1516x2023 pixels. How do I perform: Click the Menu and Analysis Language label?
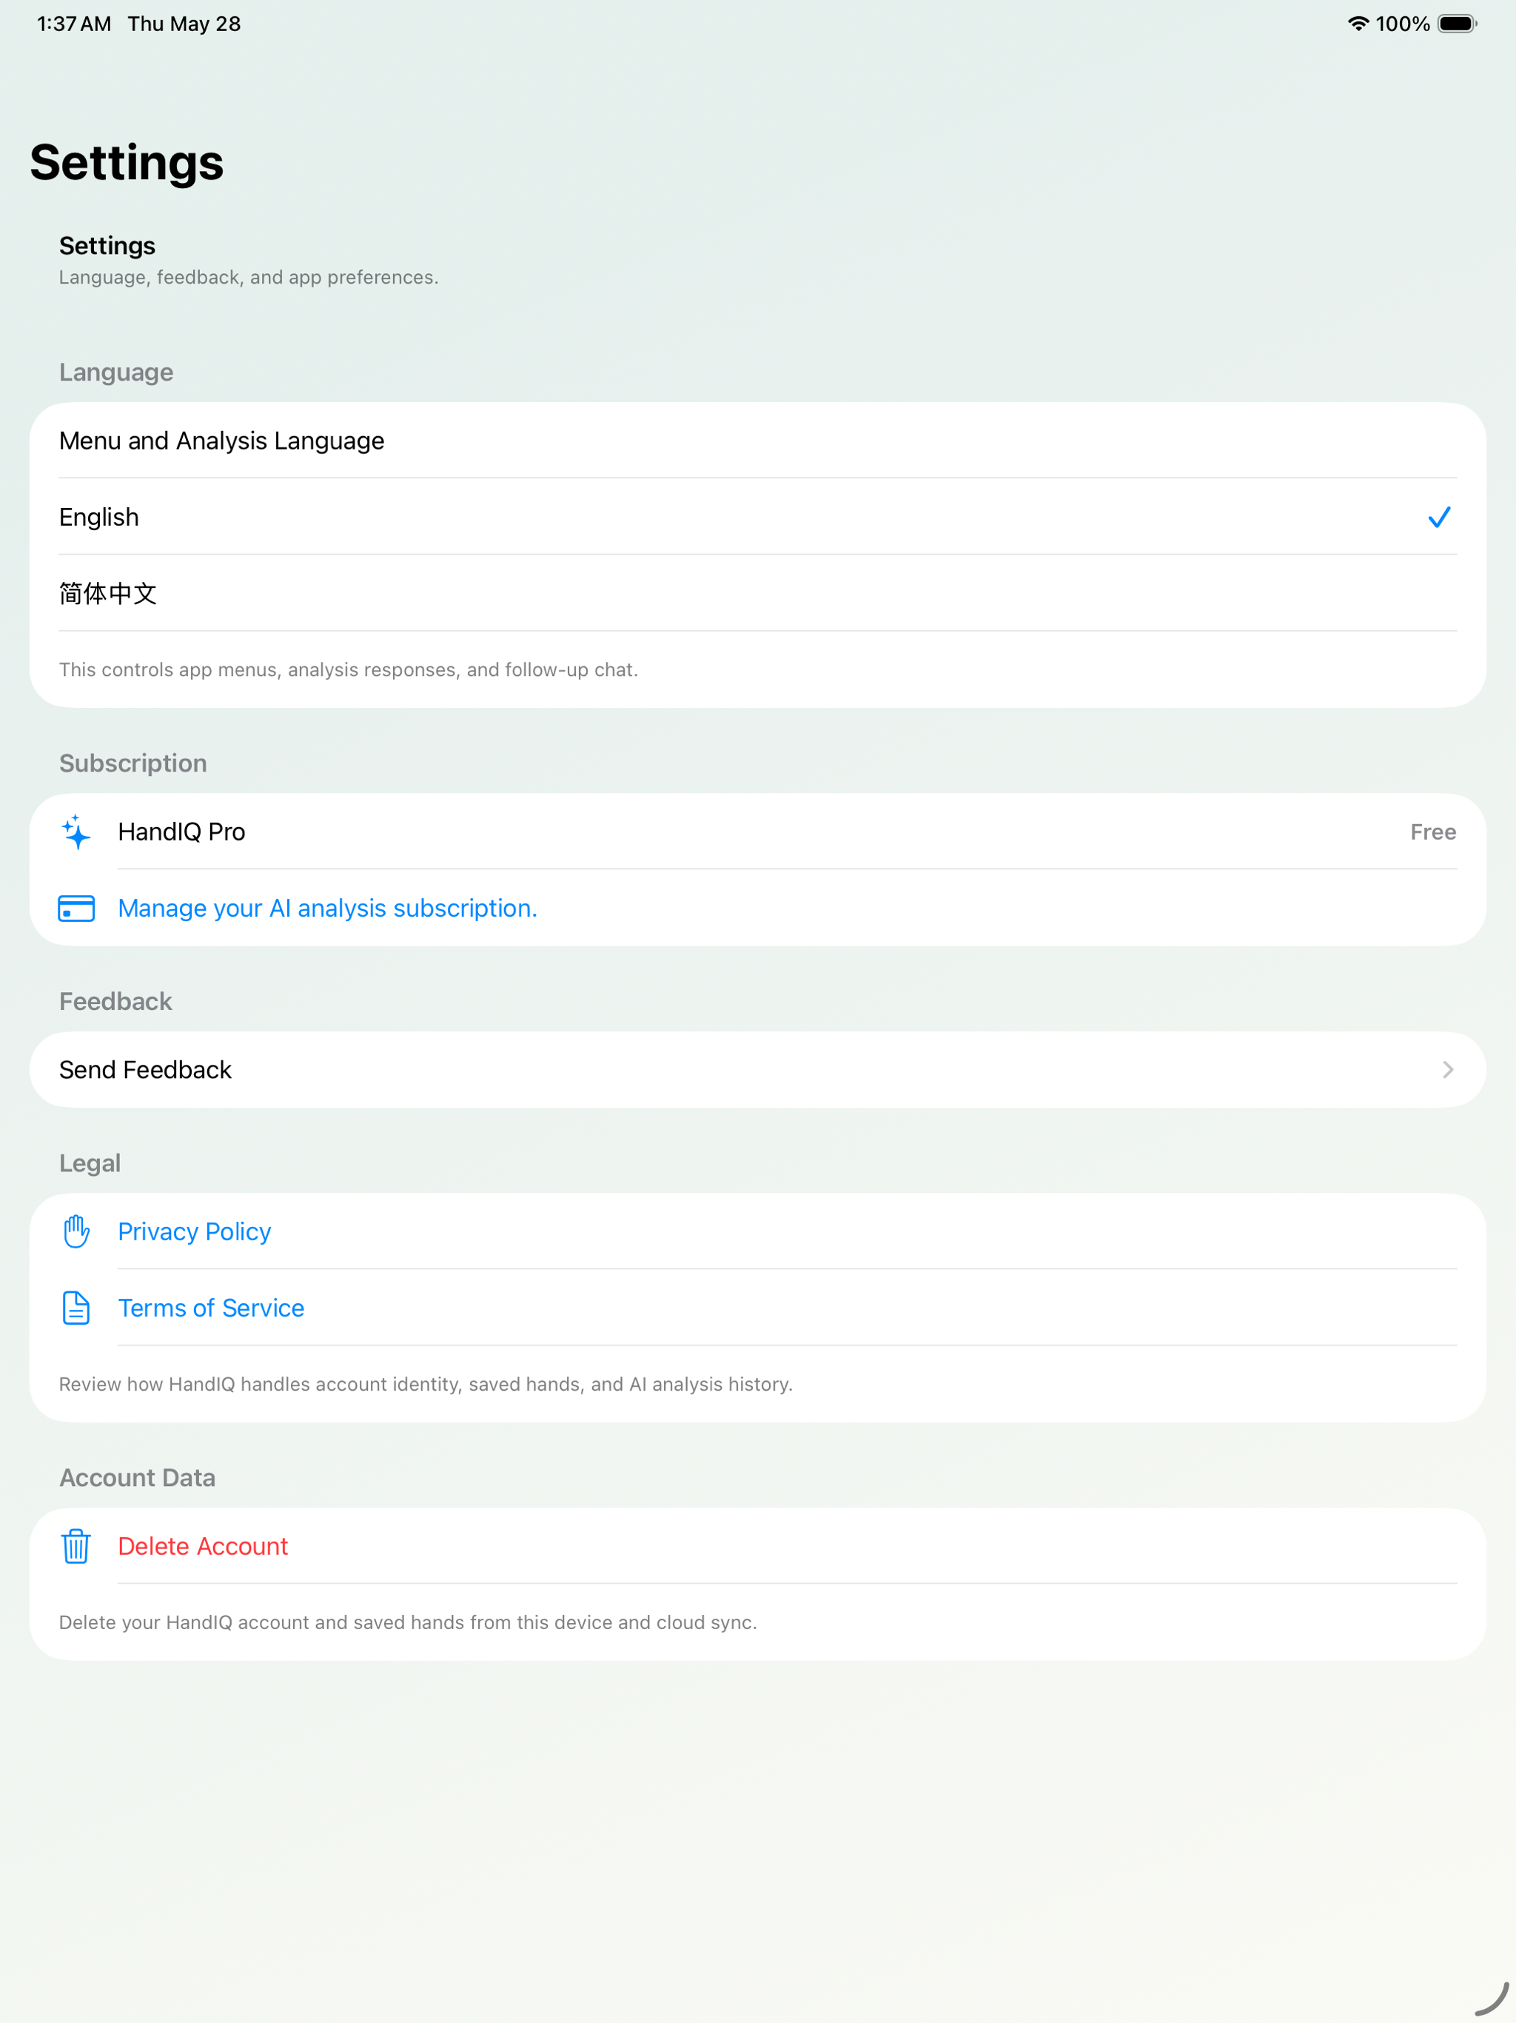click(222, 441)
